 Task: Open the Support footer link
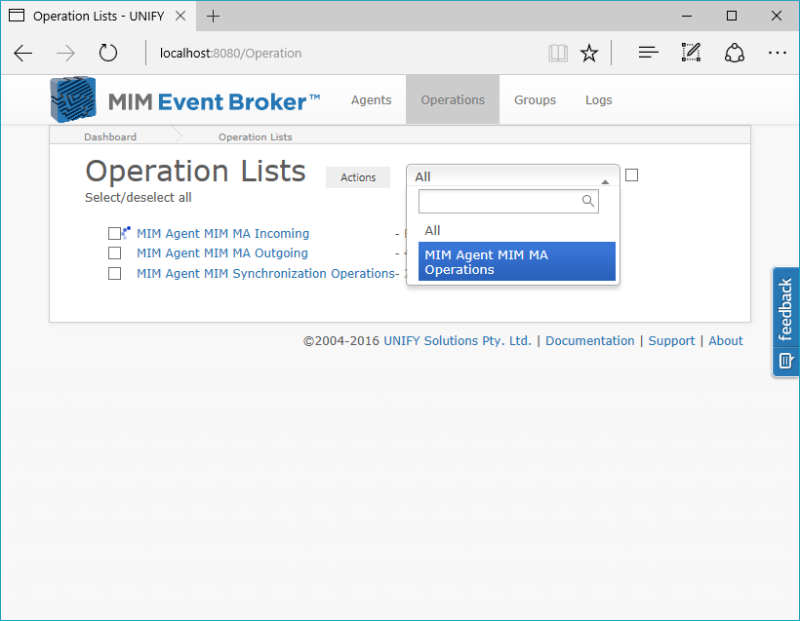click(671, 340)
